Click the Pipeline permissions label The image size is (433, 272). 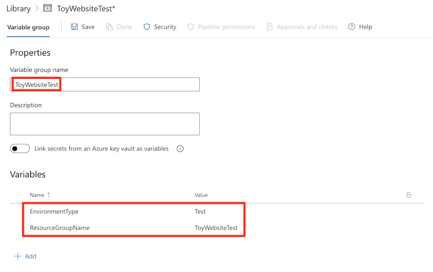[x=226, y=26]
